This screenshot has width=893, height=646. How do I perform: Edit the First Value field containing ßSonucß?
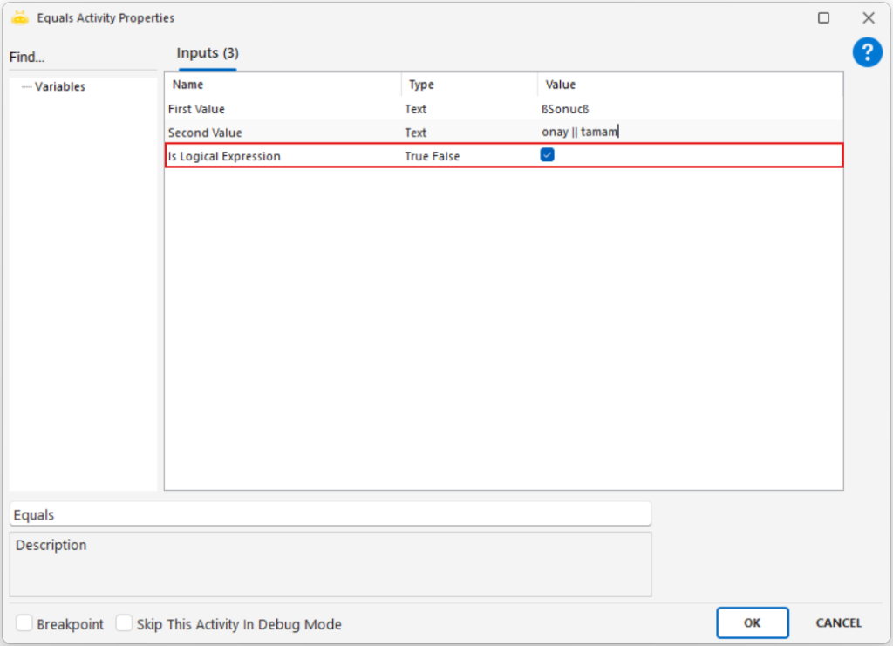pyautogui.click(x=689, y=109)
